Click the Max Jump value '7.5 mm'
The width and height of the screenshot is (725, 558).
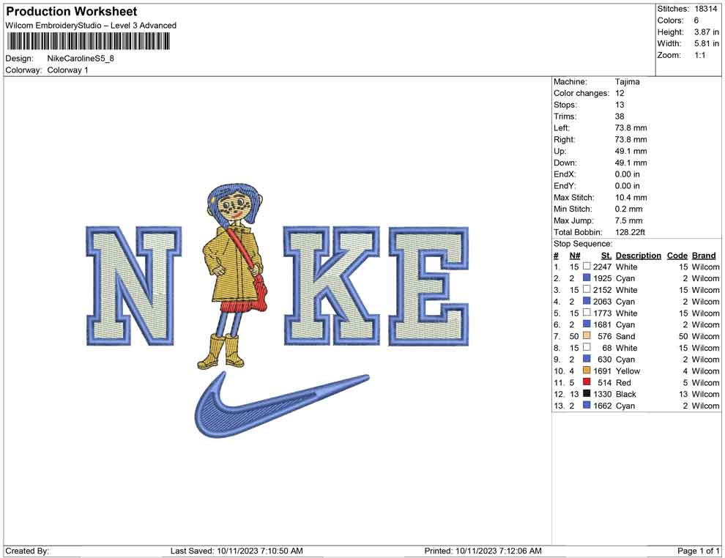[x=629, y=220]
